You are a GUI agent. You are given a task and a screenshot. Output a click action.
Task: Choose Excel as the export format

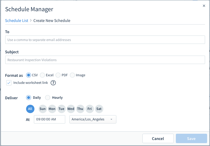tap(42, 75)
